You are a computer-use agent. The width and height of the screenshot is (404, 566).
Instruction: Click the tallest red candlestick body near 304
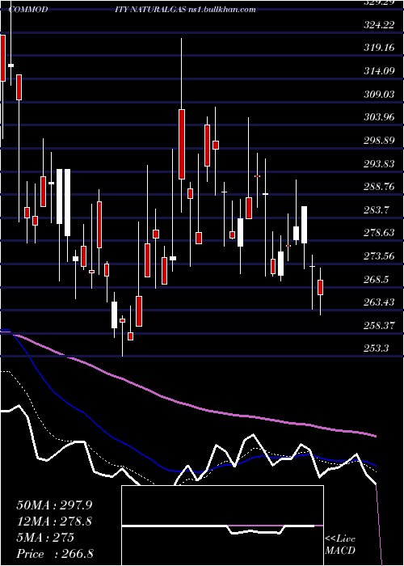[x=182, y=145]
